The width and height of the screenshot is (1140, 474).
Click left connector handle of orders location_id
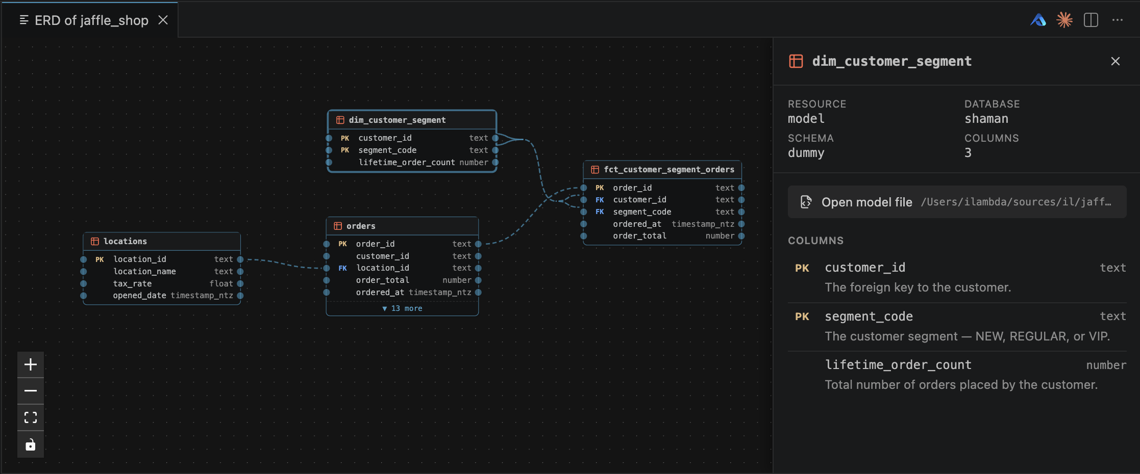point(327,268)
